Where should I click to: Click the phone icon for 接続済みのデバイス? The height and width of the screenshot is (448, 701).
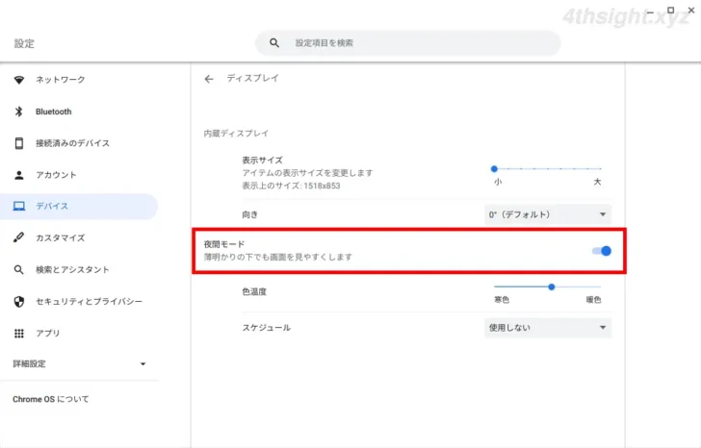[x=19, y=143]
